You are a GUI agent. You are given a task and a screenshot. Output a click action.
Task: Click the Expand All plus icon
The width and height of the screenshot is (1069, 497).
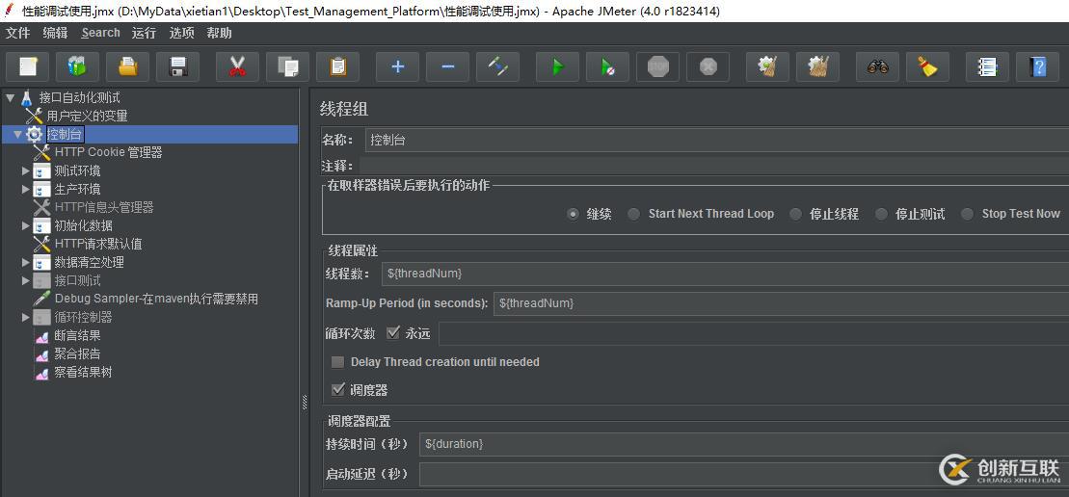[397, 66]
